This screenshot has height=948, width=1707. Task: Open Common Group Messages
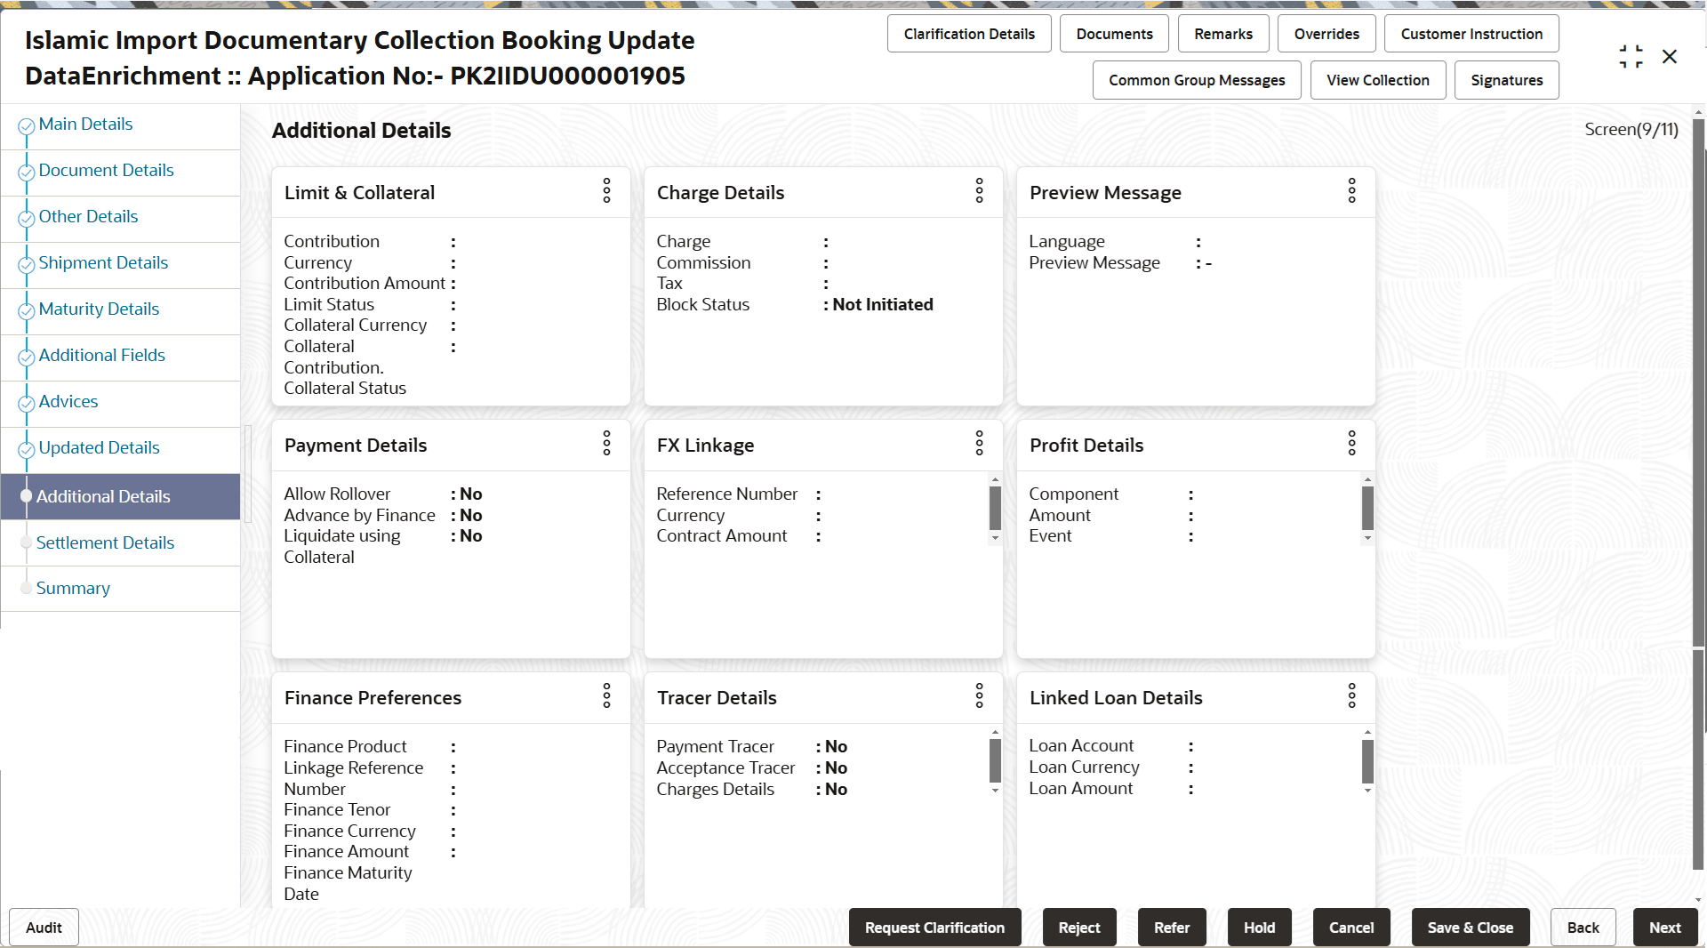(1197, 80)
